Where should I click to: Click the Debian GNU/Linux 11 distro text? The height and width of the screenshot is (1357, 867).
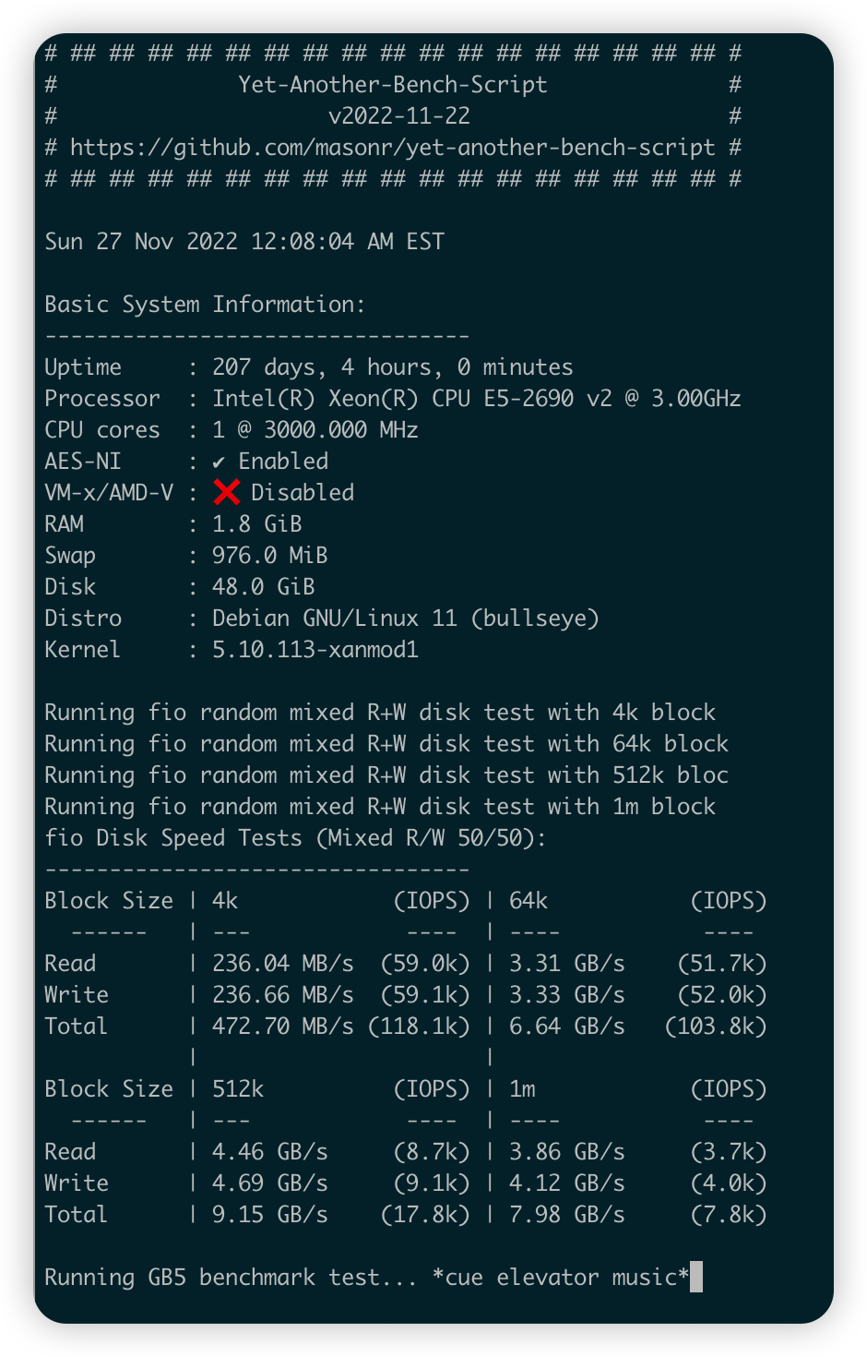click(x=405, y=618)
